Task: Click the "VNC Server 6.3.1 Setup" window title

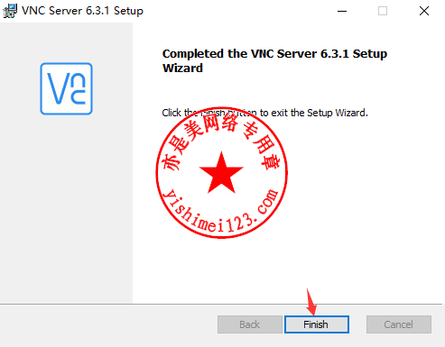Action: [x=82, y=11]
